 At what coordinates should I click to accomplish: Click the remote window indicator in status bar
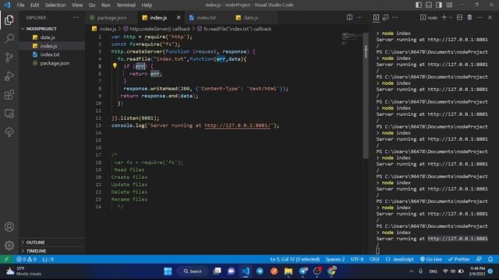tap(6, 259)
